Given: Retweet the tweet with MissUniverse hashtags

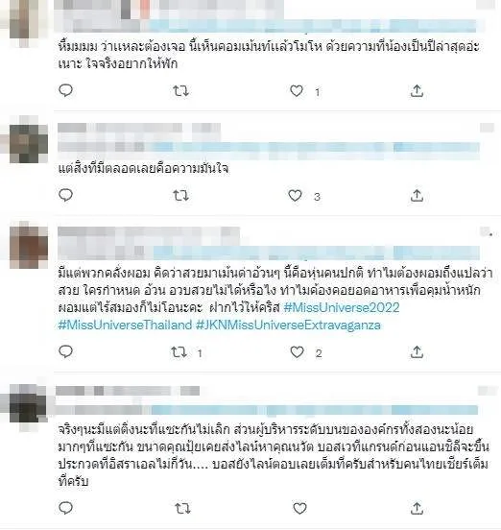Looking at the screenshot, I should click(x=179, y=352).
